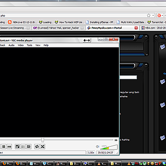
Task: Mute audio using the speaker icon
Action: coord(97,147)
